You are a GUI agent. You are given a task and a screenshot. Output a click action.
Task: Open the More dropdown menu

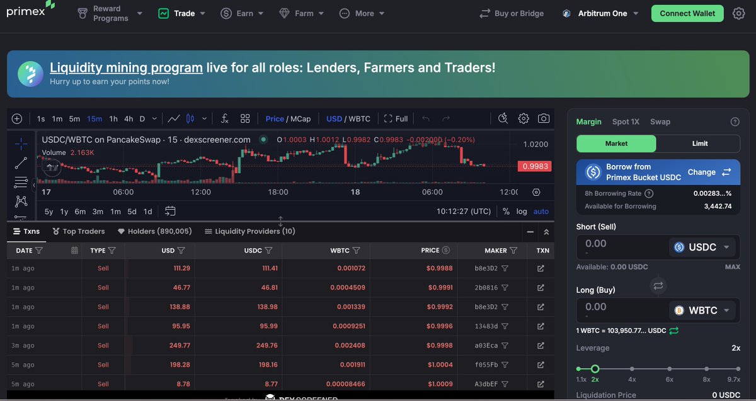[362, 13]
